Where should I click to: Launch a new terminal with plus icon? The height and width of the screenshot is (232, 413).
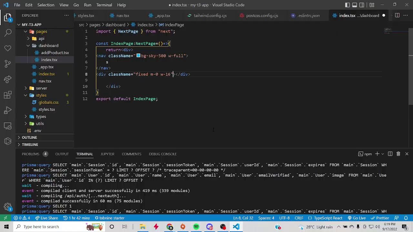coord(377,154)
